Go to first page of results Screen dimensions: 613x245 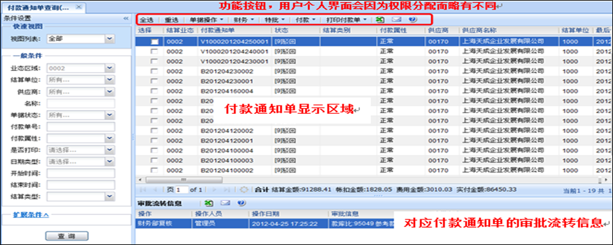[x=143, y=189]
